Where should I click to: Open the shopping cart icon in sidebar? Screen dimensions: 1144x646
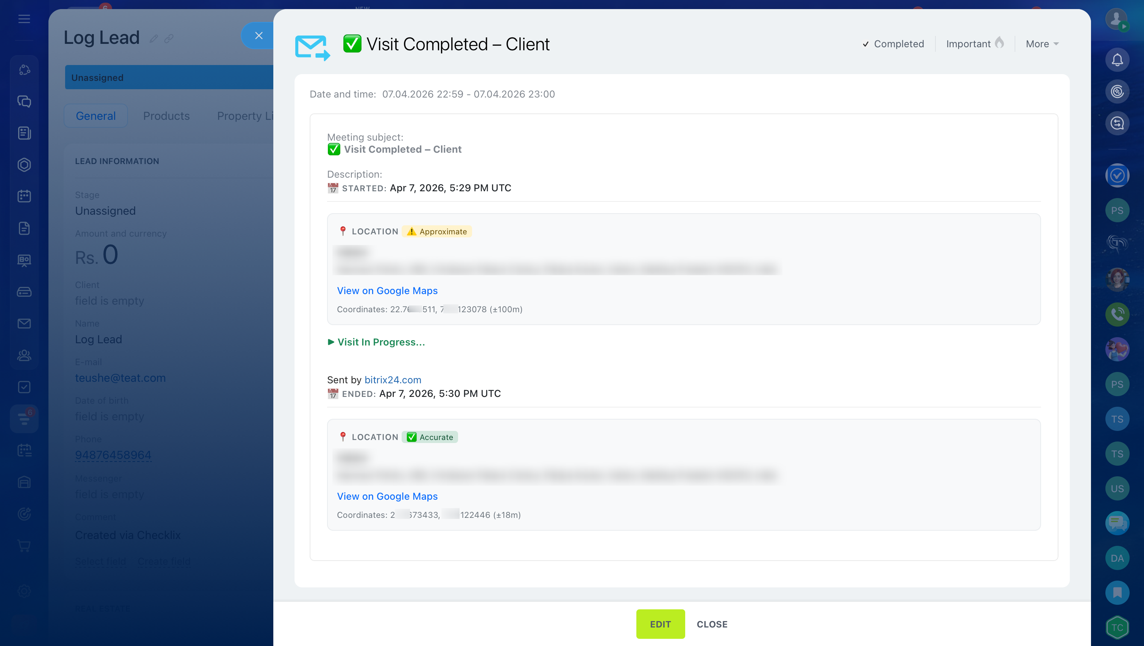24,545
